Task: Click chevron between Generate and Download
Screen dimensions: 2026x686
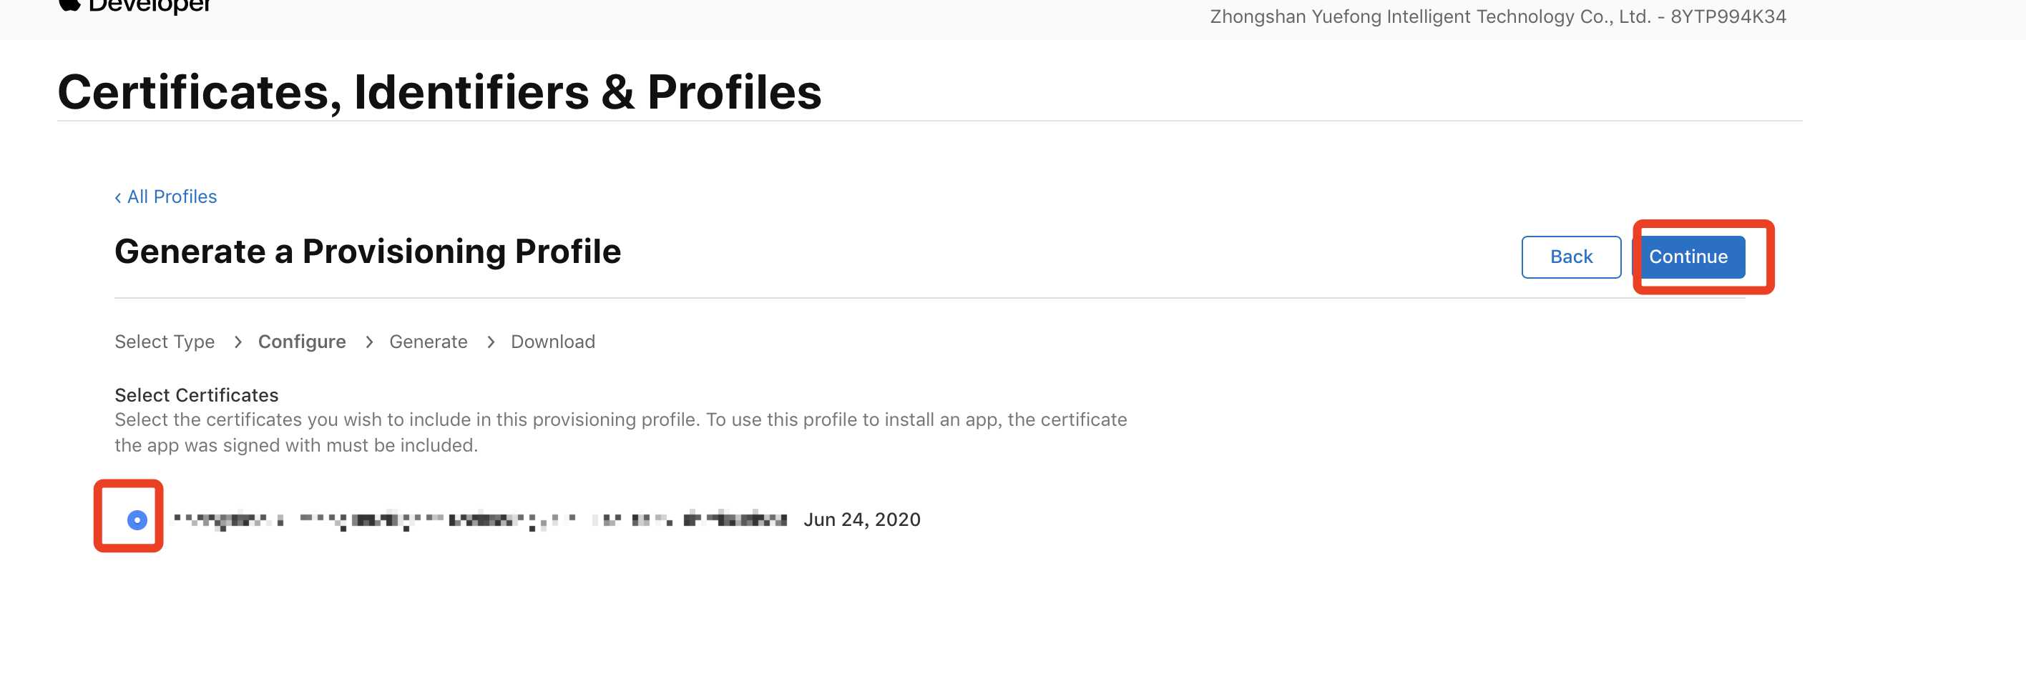Action: click(x=491, y=342)
